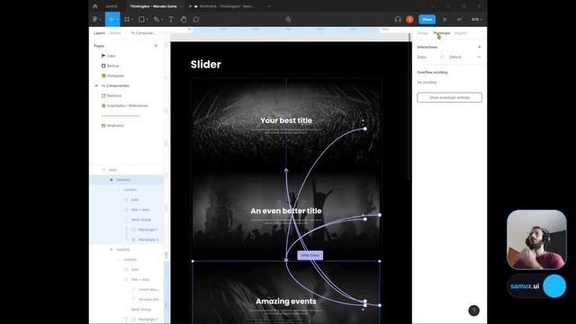The width and height of the screenshot is (576, 324).
Task: Open the Componentes page dropdown in panel header
Action: [x=145, y=33]
